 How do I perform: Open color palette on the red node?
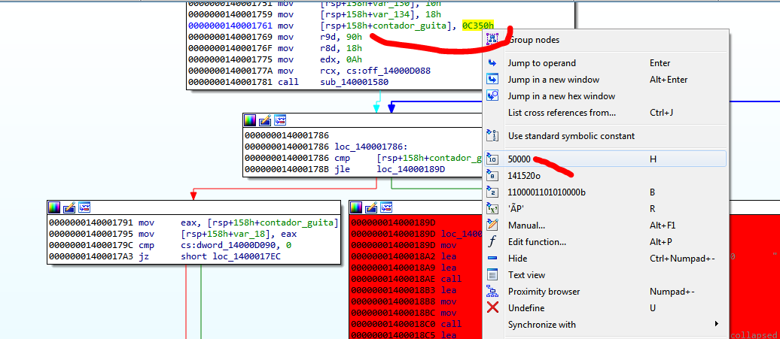click(357, 207)
